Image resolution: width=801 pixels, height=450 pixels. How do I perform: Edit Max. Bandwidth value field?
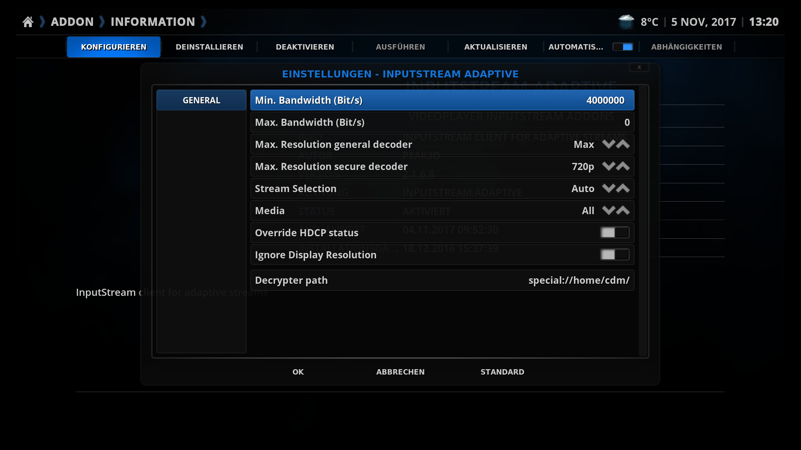[442, 122]
